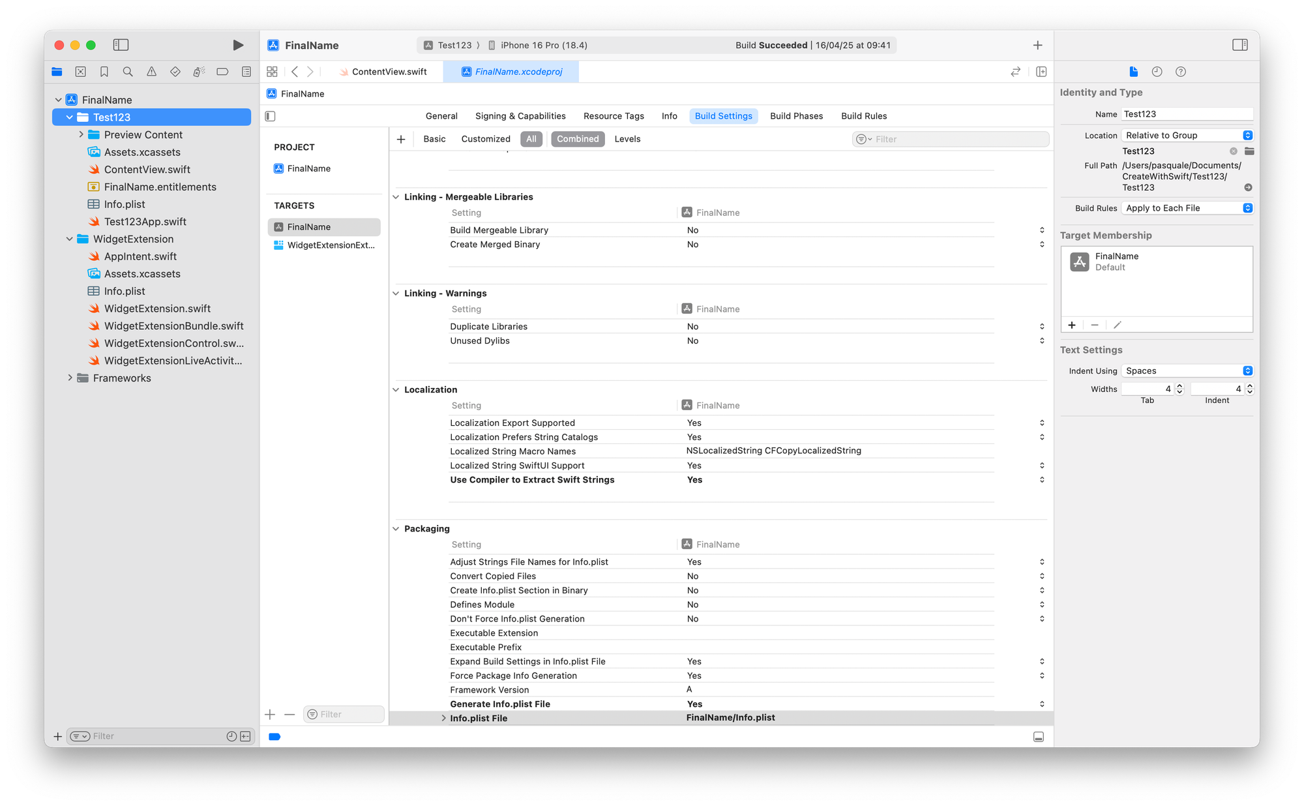Hide the project and targets list
The height and width of the screenshot is (806, 1304).
coord(271,116)
